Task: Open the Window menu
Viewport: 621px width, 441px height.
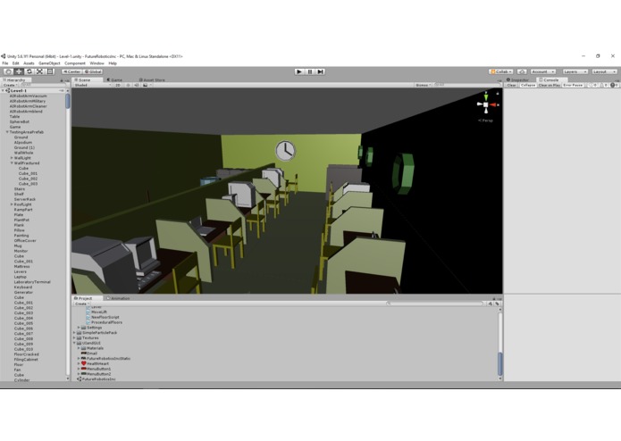Action: [97, 63]
